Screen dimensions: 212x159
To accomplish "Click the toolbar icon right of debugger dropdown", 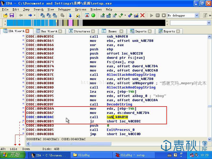I will click(x=205, y=15).
